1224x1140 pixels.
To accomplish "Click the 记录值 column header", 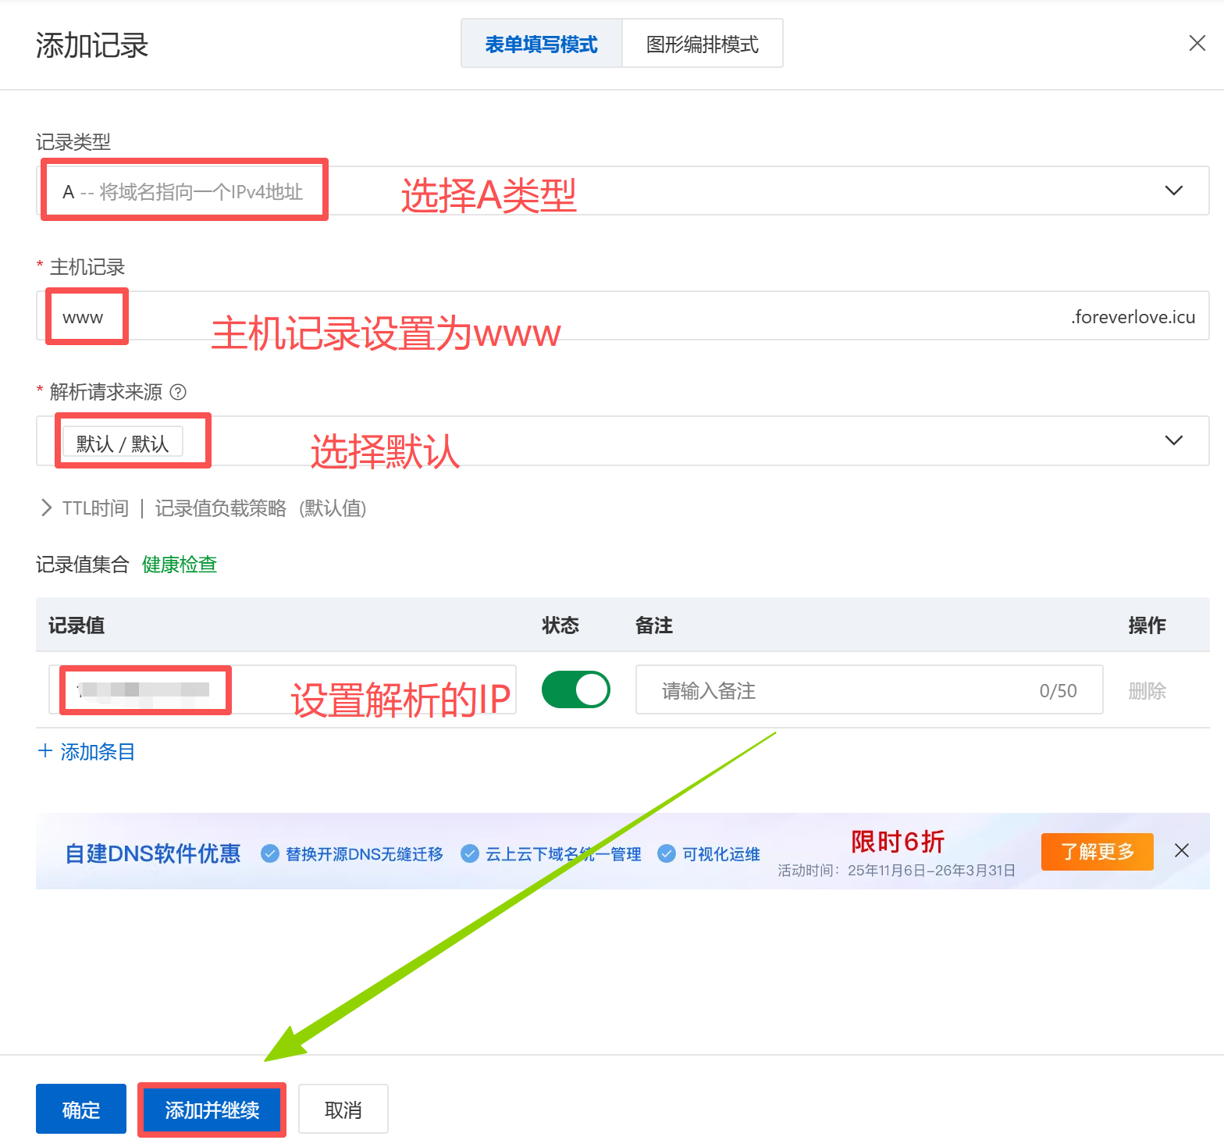I will [x=76, y=625].
